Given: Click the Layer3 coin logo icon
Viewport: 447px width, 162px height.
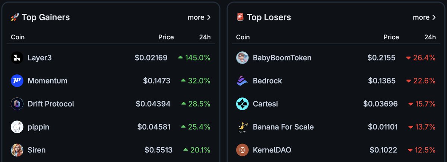Looking at the screenshot, I should 17,58.
